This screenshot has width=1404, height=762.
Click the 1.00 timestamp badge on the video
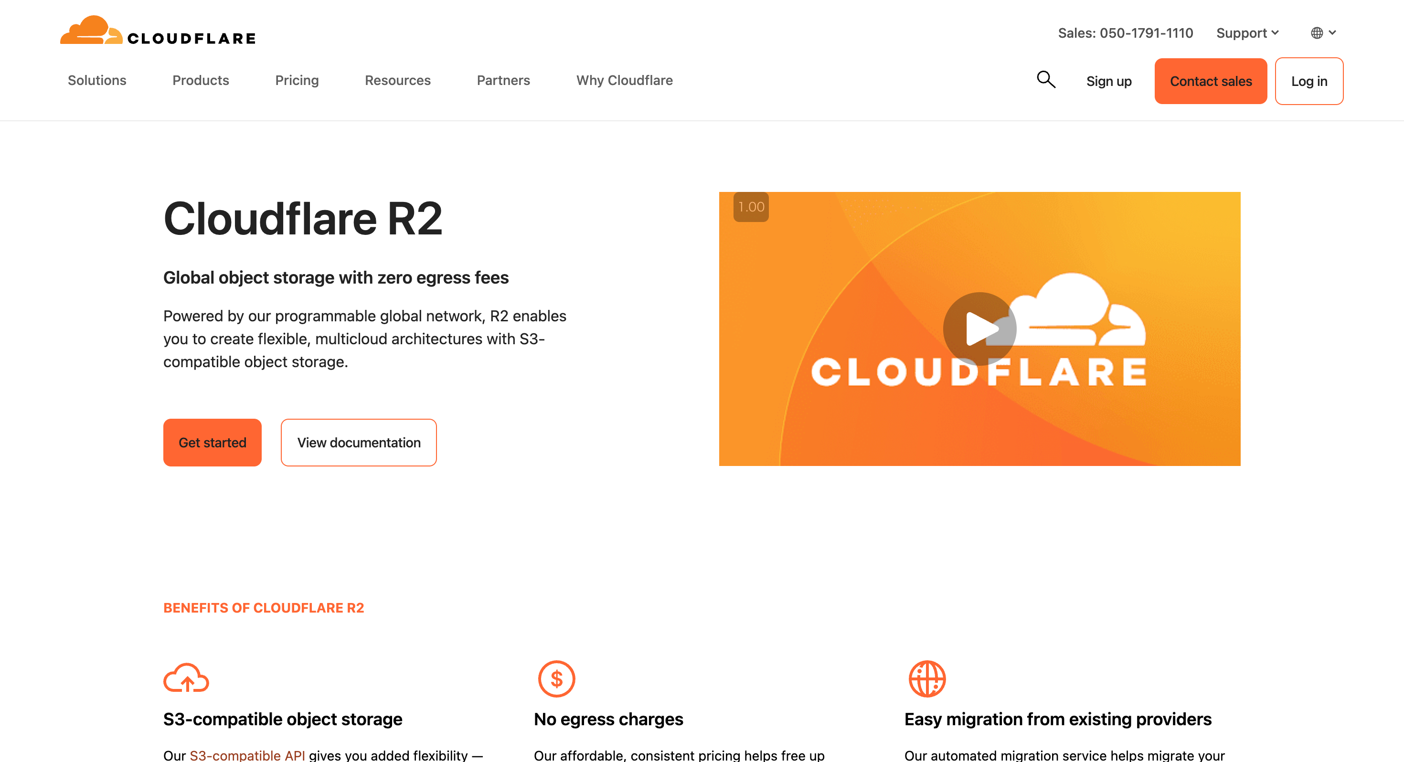[751, 207]
